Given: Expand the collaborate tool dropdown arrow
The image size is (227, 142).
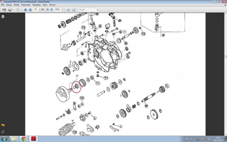Looking at the screenshot, I should [13, 10].
